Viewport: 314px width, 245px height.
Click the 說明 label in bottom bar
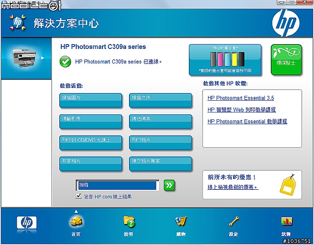point(128,234)
